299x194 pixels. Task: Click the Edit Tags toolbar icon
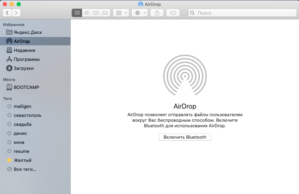click(173, 13)
